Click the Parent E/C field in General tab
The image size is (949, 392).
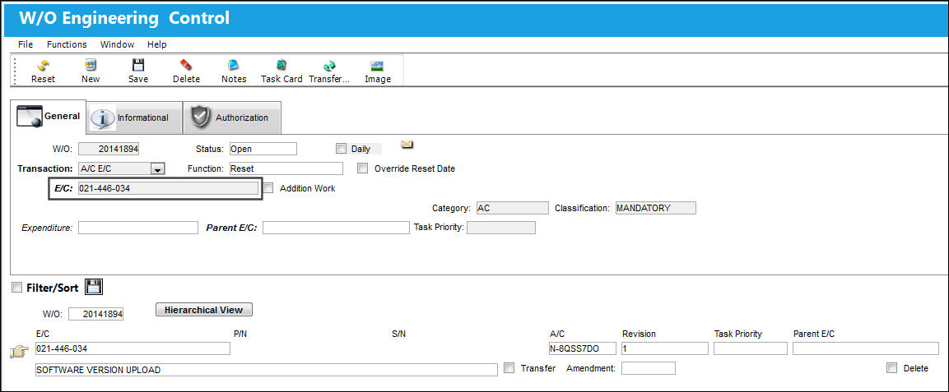[336, 228]
